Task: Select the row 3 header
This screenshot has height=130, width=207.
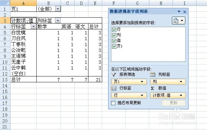Action: pyautogui.click(x=5, y=21)
